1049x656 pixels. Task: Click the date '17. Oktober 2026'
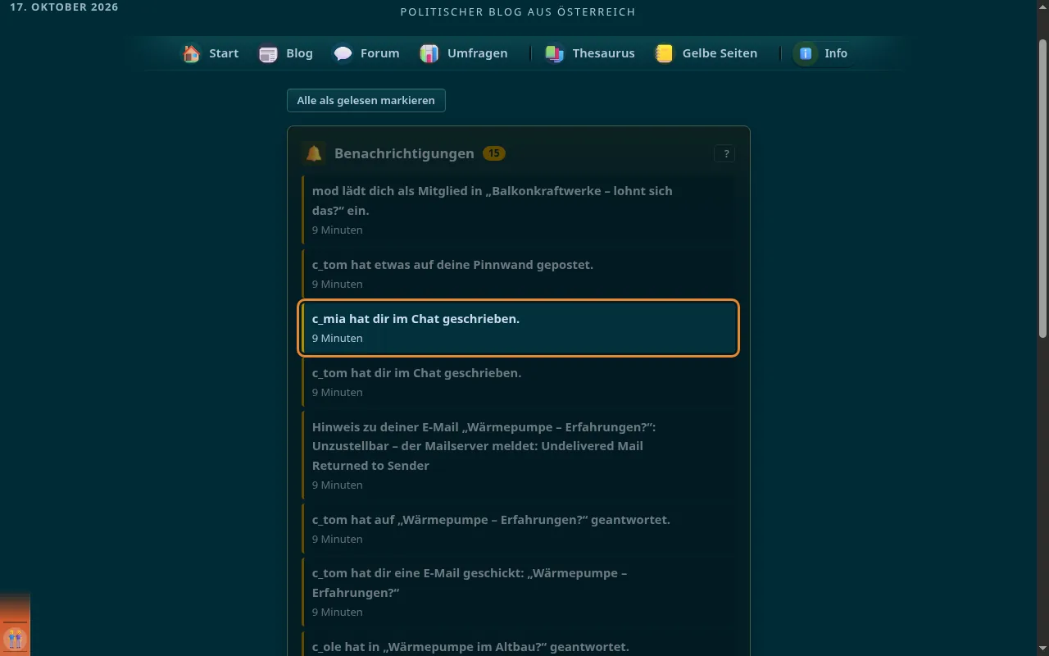point(64,7)
